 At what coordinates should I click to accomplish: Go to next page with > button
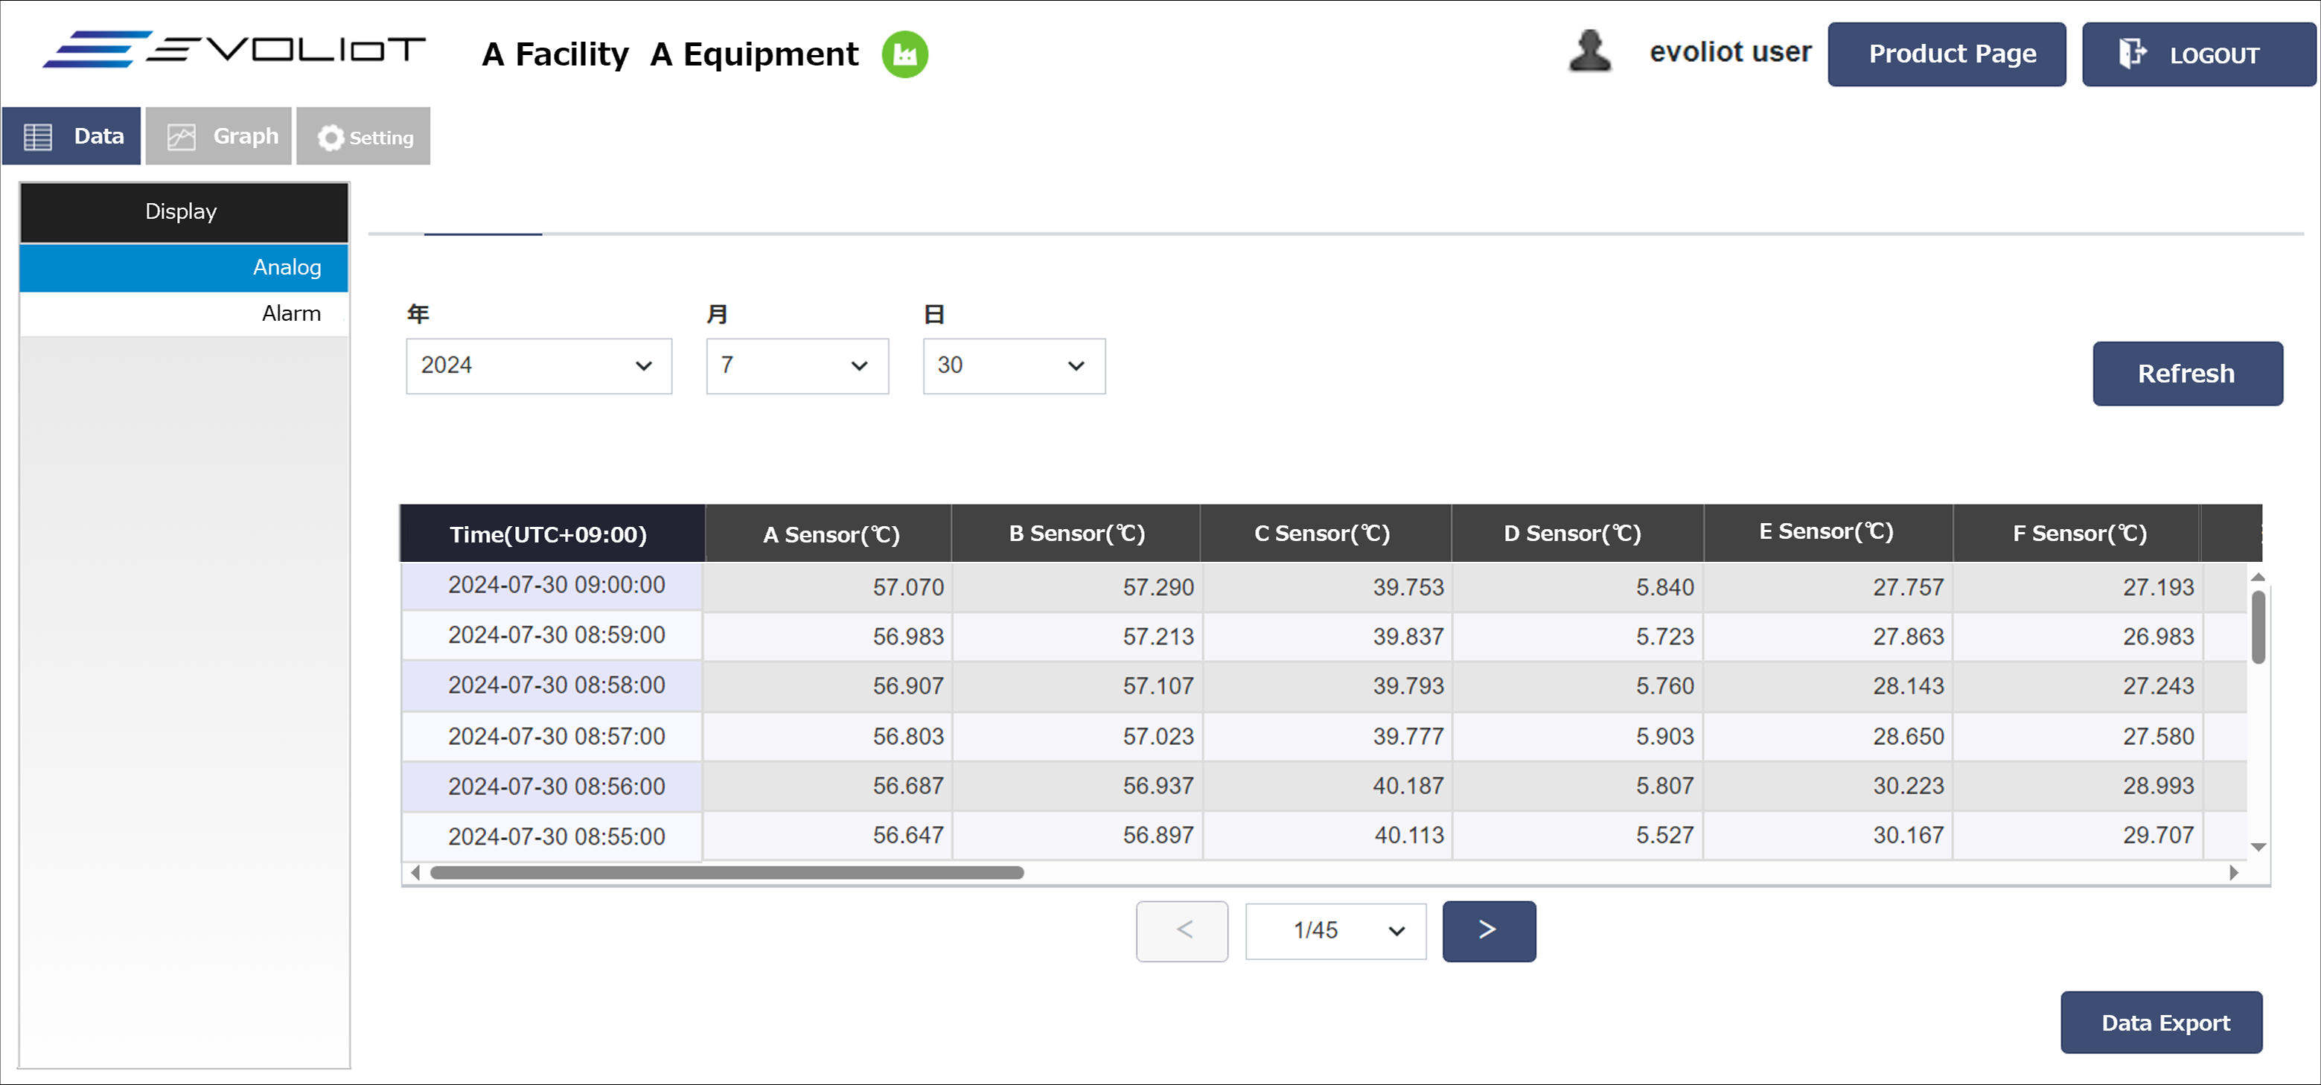click(x=1487, y=931)
